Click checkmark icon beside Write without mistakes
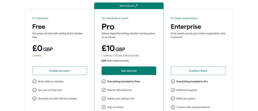The width and height of the screenshot is (258, 111). [x=34, y=81]
